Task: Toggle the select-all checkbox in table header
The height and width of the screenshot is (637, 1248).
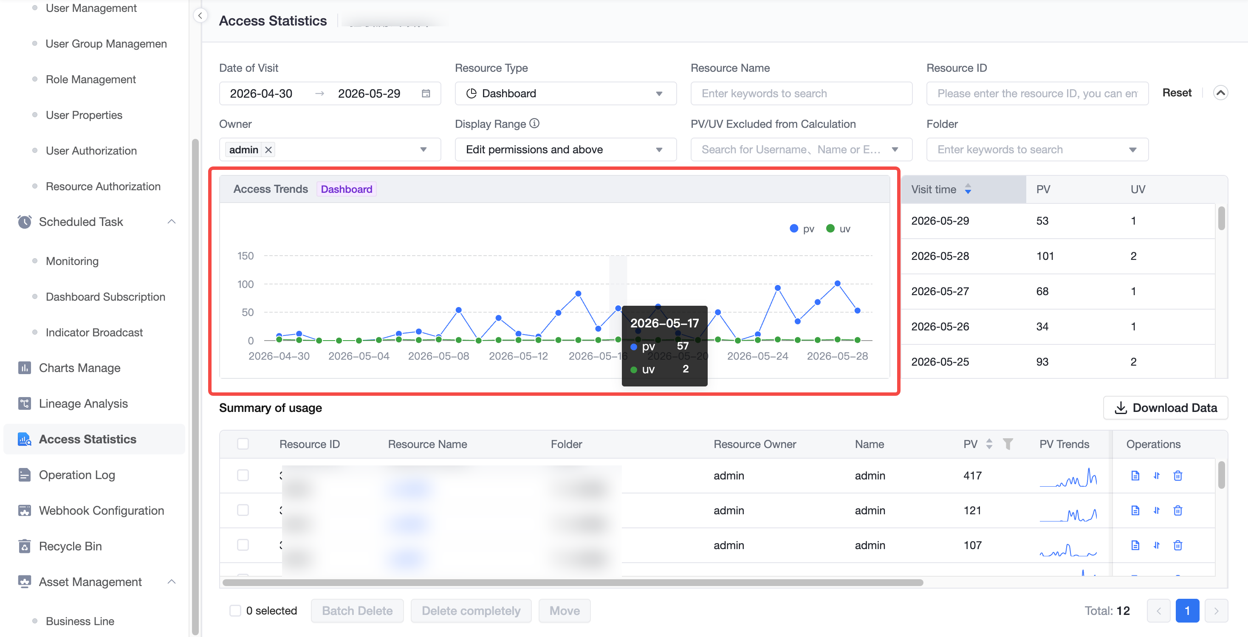Action: (243, 444)
